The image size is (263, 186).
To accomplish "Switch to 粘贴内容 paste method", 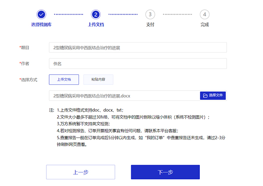I will click(x=98, y=80).
